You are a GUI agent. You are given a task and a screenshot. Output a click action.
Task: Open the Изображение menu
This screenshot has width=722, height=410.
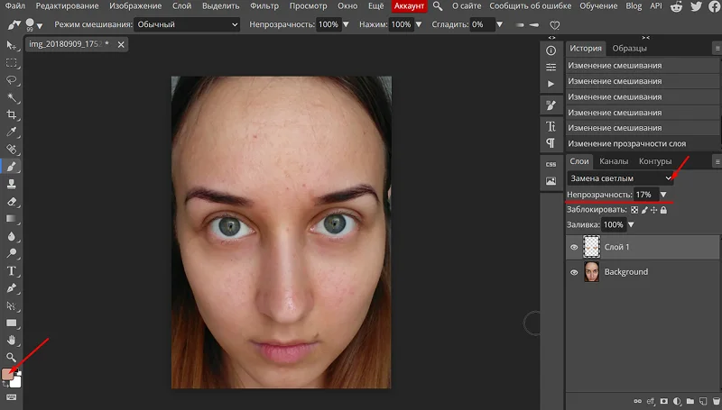tap(135, 6)
